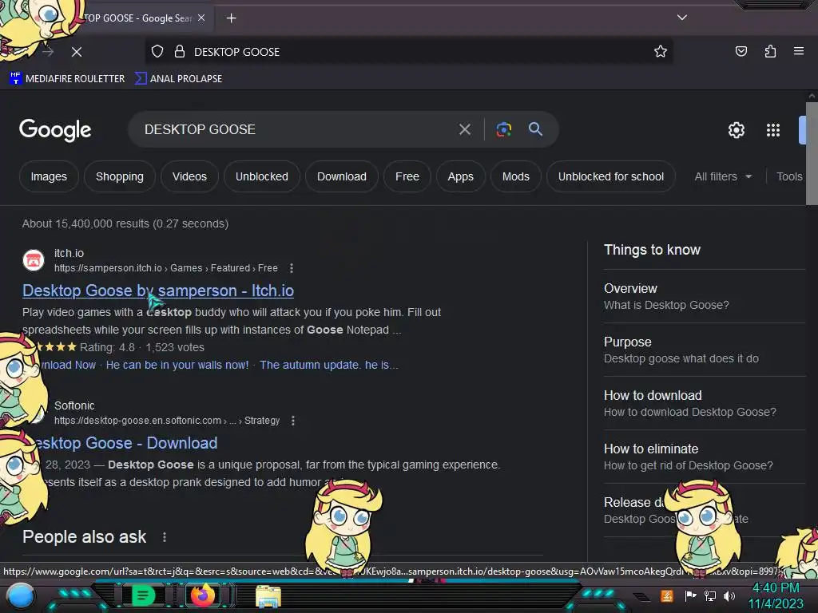Screen dimensions: 818x613
Task: Search by image with Google Lens icon
Action: tap(504, 129)
